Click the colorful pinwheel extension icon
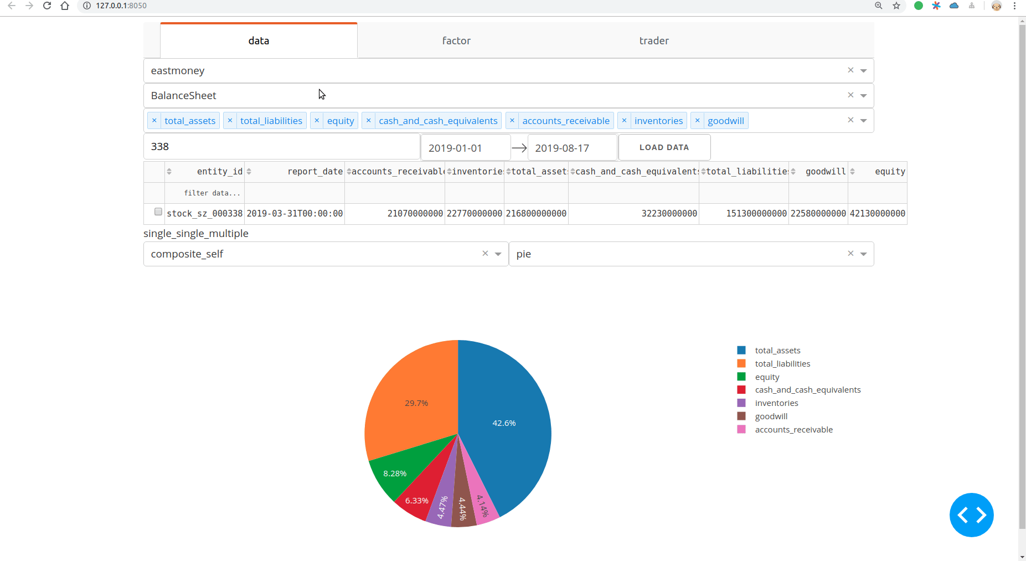This screenshot has width=1026, height=561. coord(936,6)
